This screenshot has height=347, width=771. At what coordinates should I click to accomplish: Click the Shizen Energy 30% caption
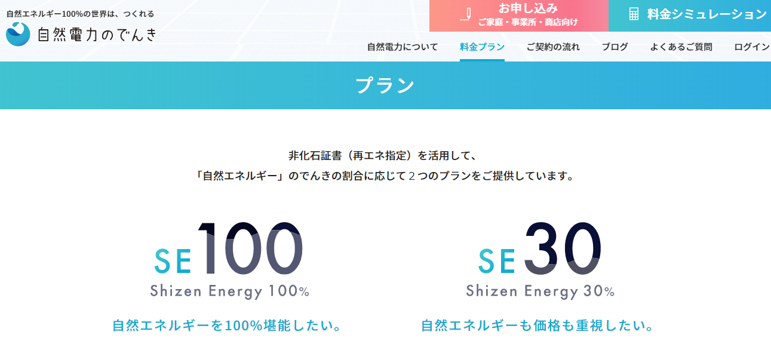[540, 291]
